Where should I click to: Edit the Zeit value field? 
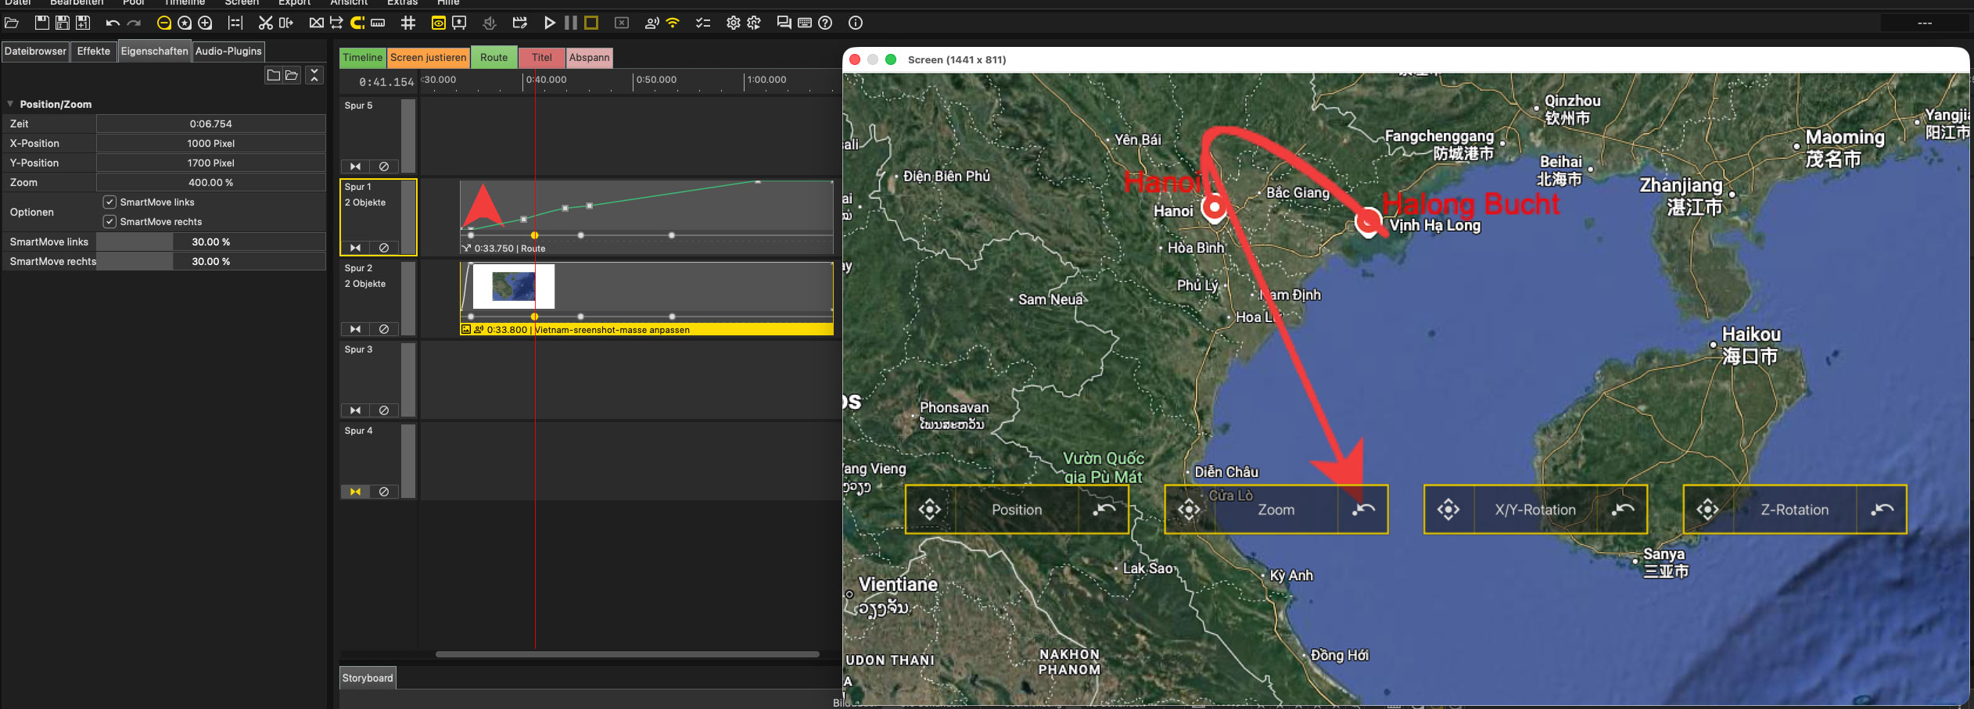click(x=210, y=124)
